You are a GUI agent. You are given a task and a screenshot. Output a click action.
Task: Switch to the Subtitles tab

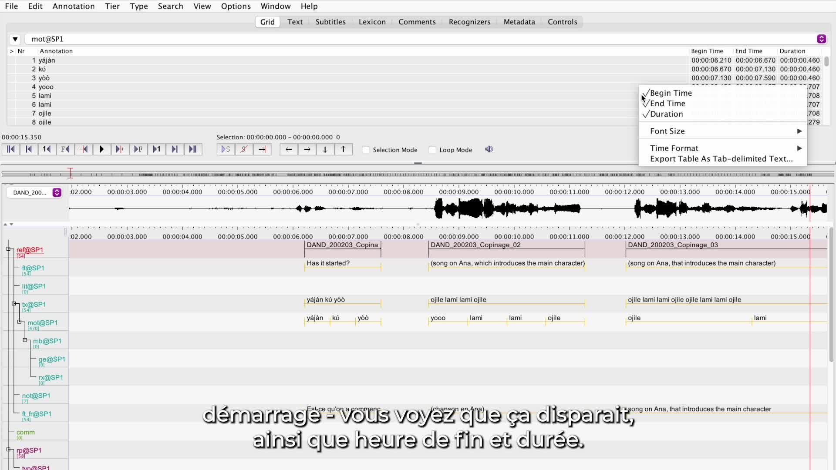[330, 22]
